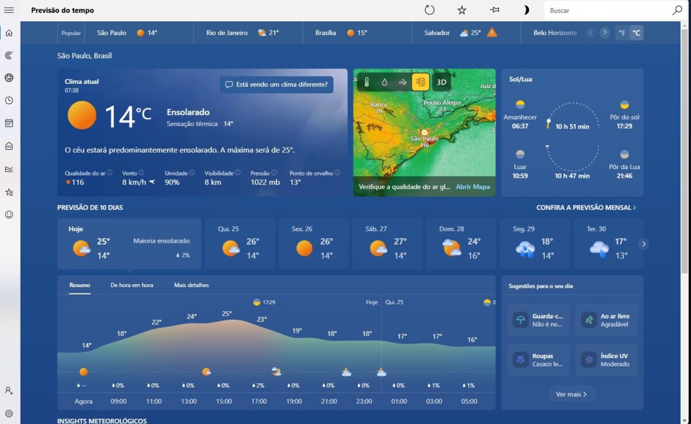Toggle the 3D map view
691x424 pixels.
pos(441,82)
